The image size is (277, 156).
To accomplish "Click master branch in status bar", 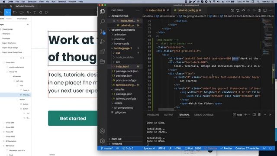I will point(107,148).
